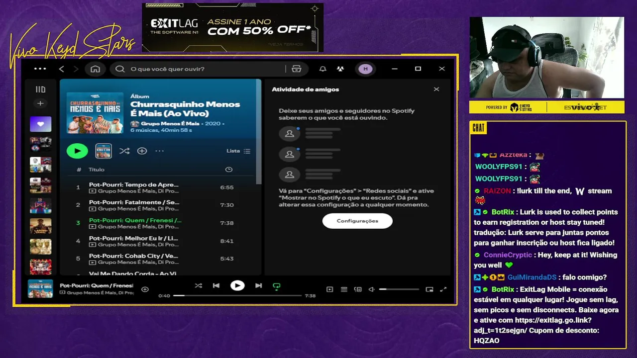Skip to the previous track
637x358 pixels.
pyautogui.click(x=216, y=285)
